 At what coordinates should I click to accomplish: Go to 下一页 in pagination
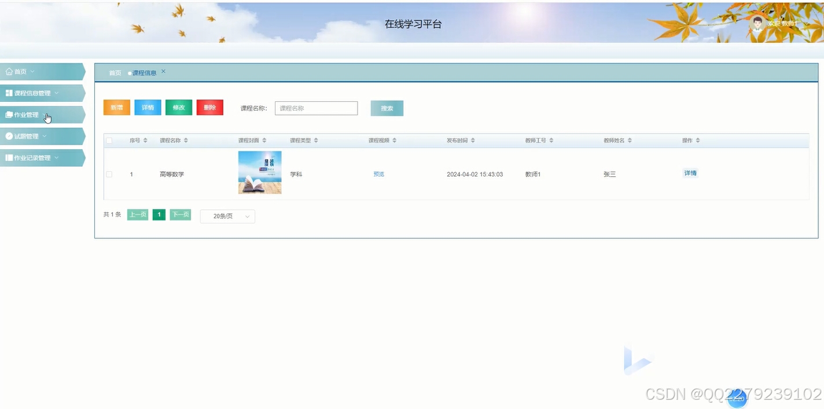pos(180,214)
